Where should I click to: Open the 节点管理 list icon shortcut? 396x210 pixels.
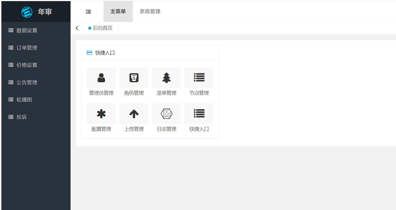(199, 78)
